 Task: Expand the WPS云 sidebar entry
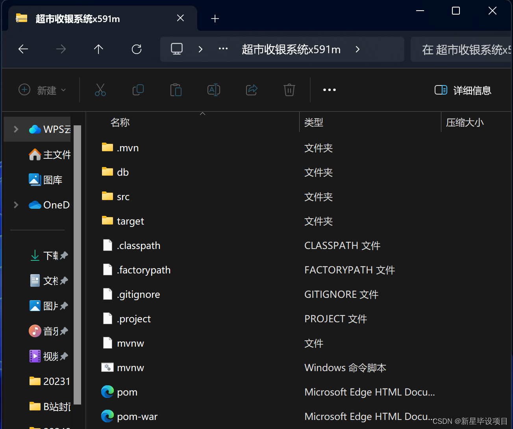pos(15,129)
